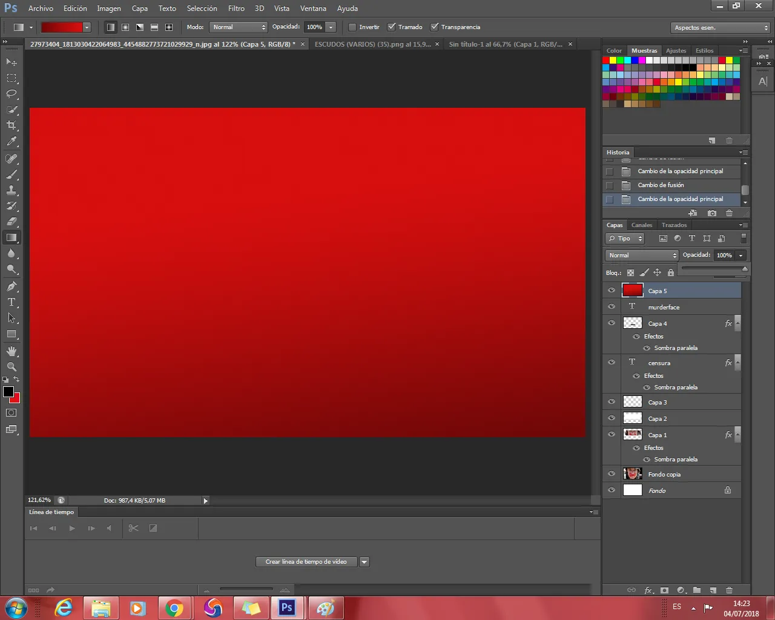Add layer mask from Layers panel footer
Image resolution: width=775 pixels, height=620 pixels.
[664, 590]
